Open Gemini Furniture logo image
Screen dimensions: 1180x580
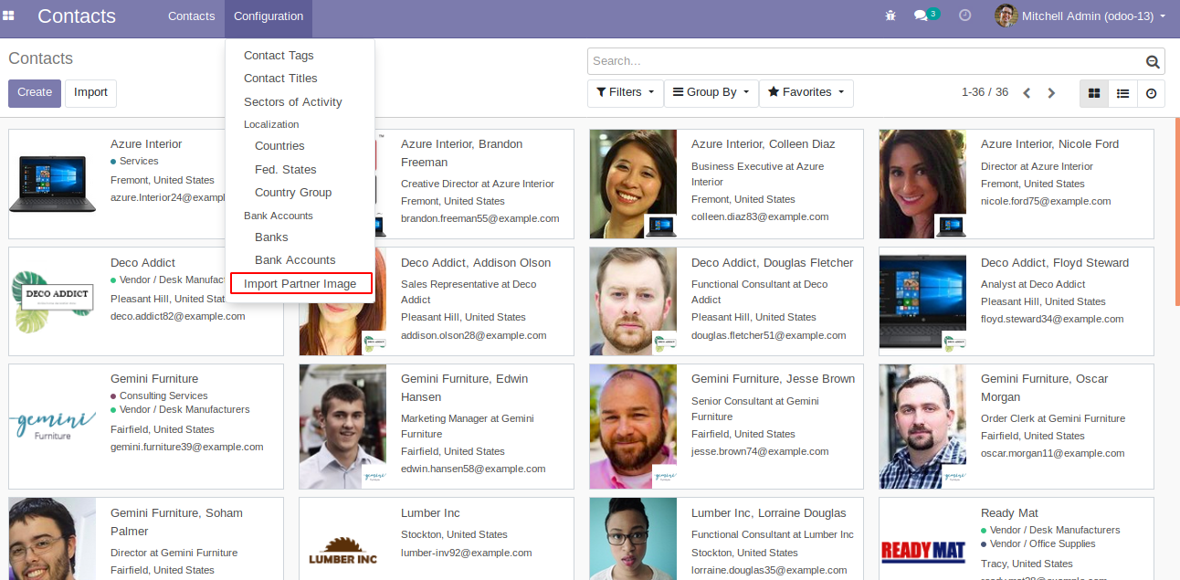click(x=52, y=427)
